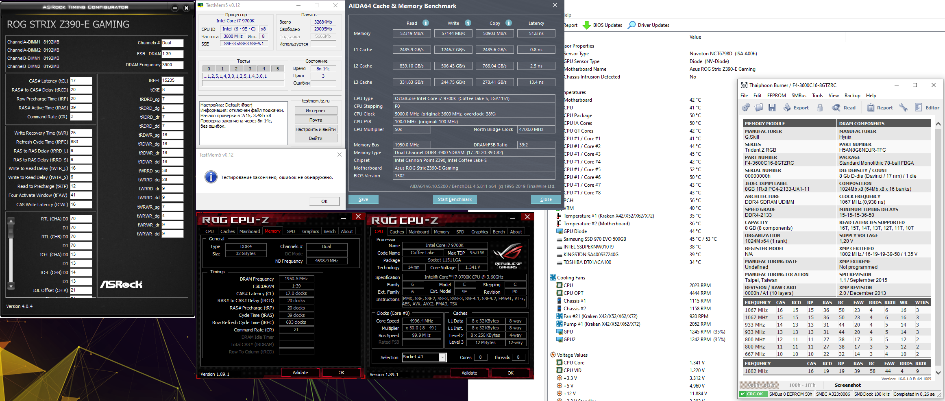Switch to SPD tab in CPU-Z Timings window

[x=291, y=231]
